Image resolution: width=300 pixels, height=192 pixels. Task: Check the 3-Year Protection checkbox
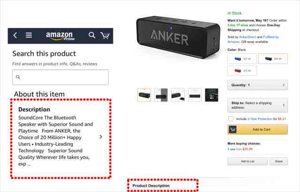point(231,118)
